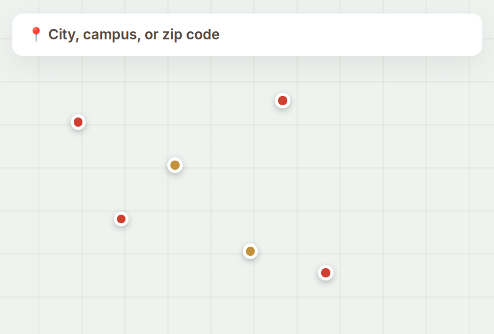
Task: Click the pin emoji before the City text
Action: pos(36,34)
